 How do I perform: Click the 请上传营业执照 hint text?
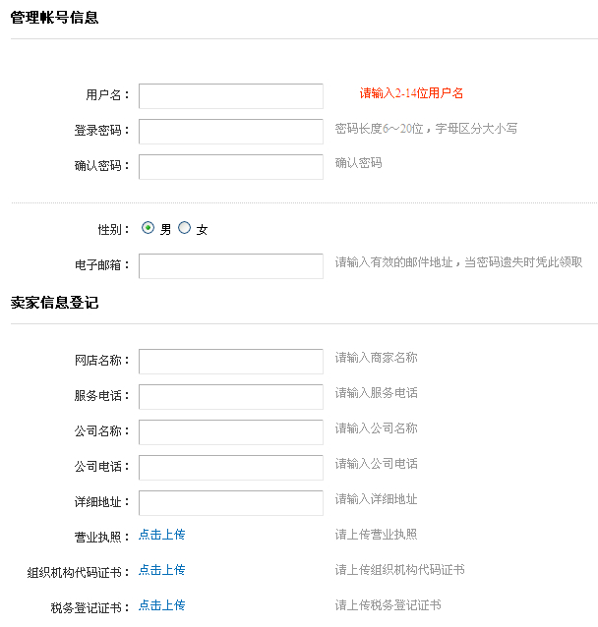coord(376,535)
